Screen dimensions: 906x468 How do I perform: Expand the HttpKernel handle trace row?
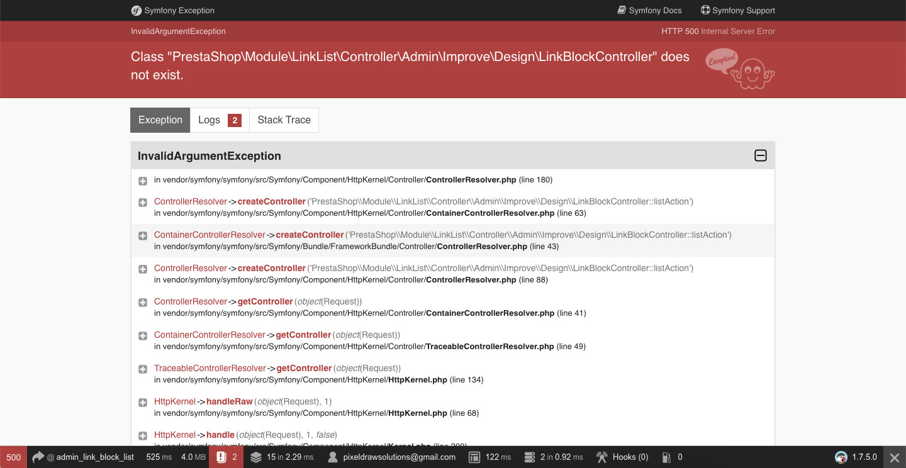(143, 436)
